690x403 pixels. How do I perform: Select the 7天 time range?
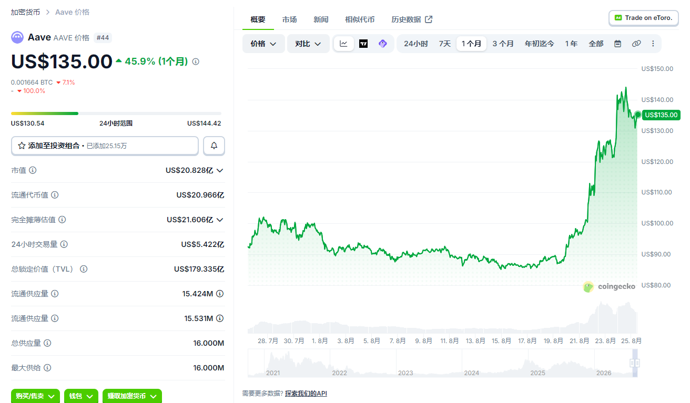[x=445, y=44]
